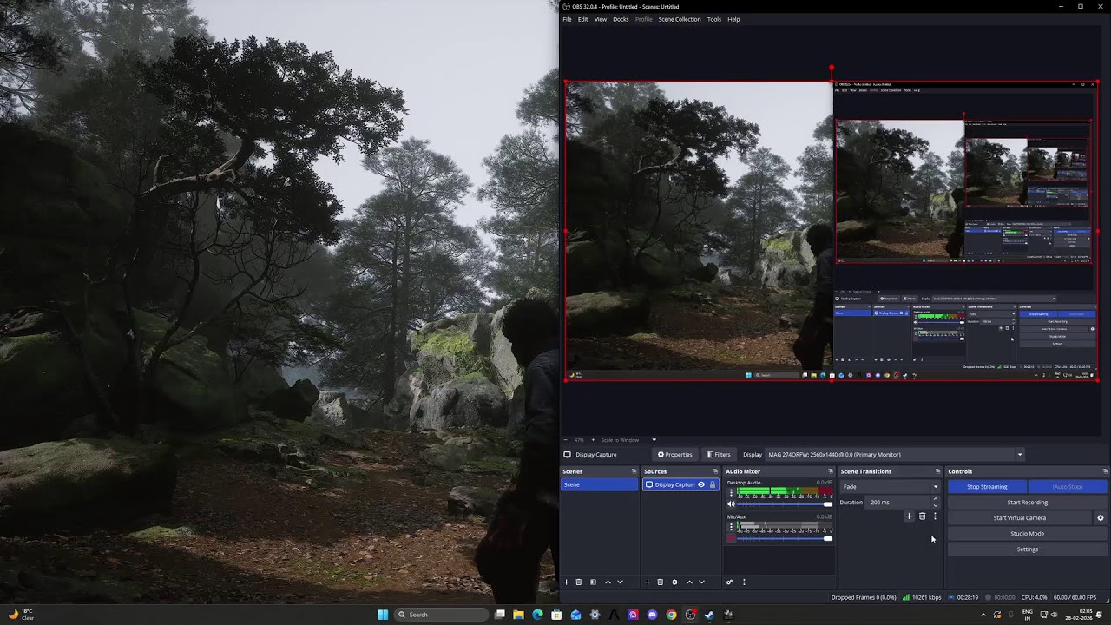Open Discord from taskbar
Image resolution: width=1111 pixels, height=625 pixels.
pyautogui.click(x=652, y=615)
